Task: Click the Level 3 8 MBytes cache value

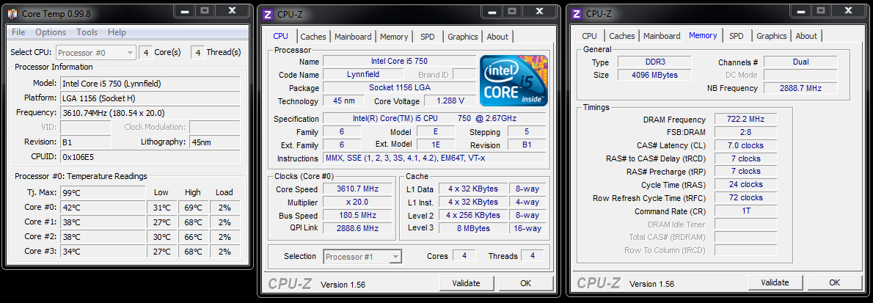Action: pos(472,228)
